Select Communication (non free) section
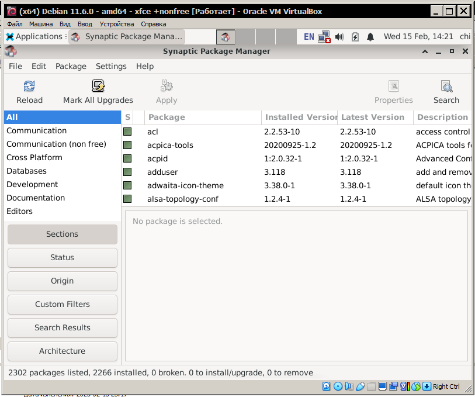Image resolution: width=475 pixels, height=397 pixels. (63, 144)
